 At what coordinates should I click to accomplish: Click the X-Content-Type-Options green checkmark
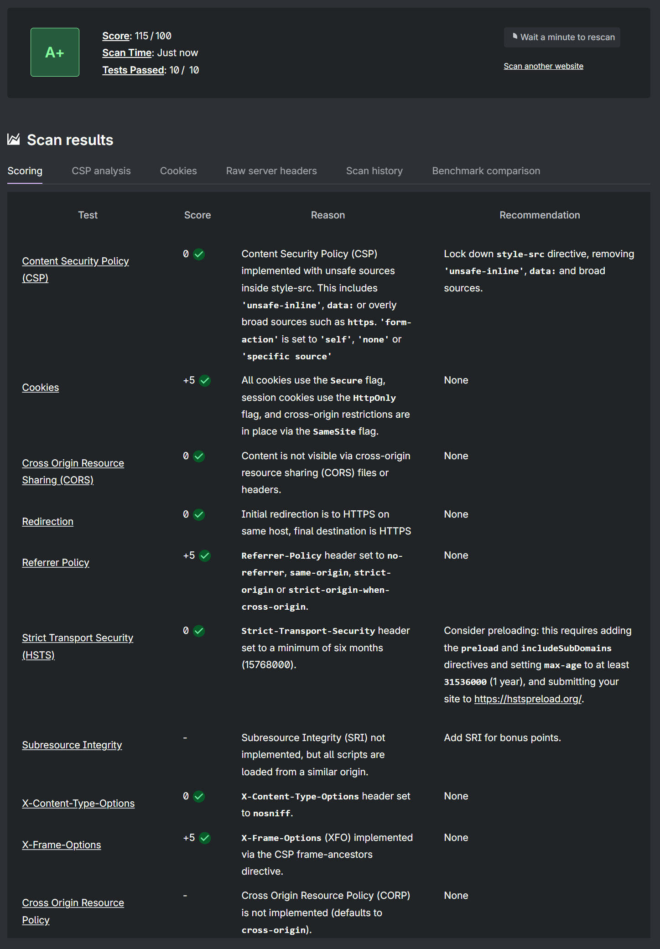[x=199, y=797]
